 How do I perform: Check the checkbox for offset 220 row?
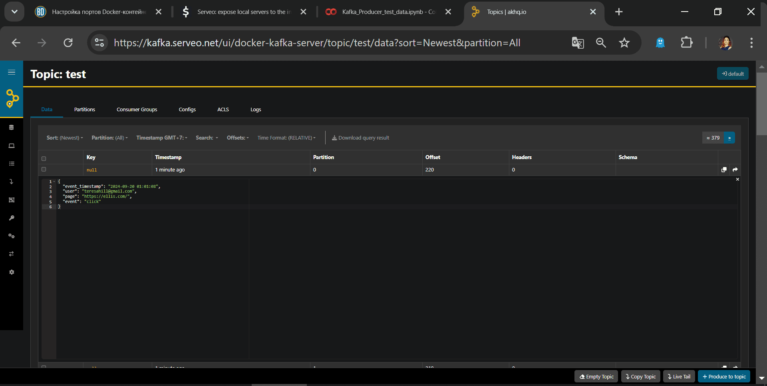44,169
